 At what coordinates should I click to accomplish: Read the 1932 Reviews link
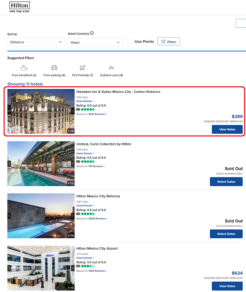click(98, 271)
